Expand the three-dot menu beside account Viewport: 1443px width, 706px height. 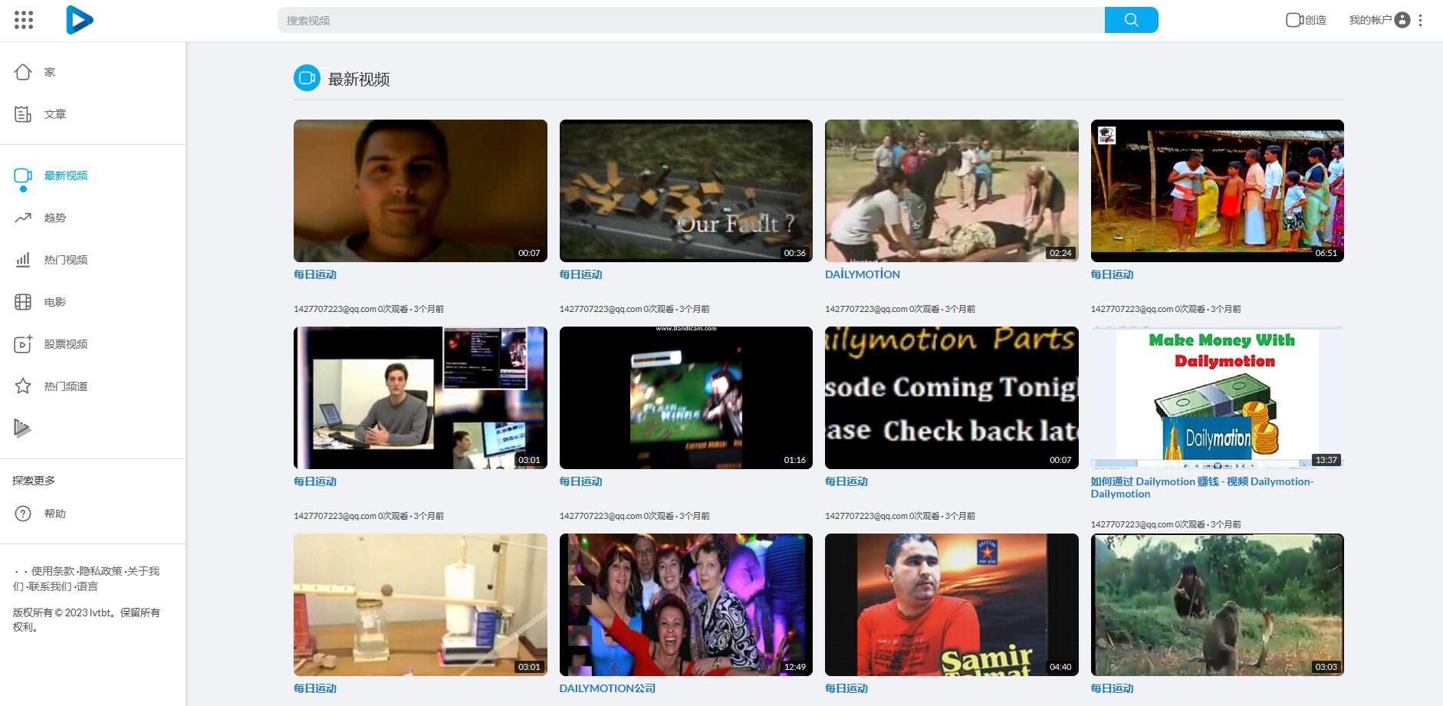click(1421, 20)
